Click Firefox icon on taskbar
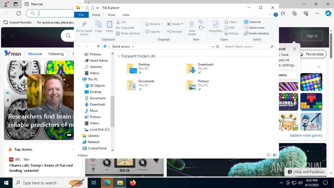 tap(133, 183)
